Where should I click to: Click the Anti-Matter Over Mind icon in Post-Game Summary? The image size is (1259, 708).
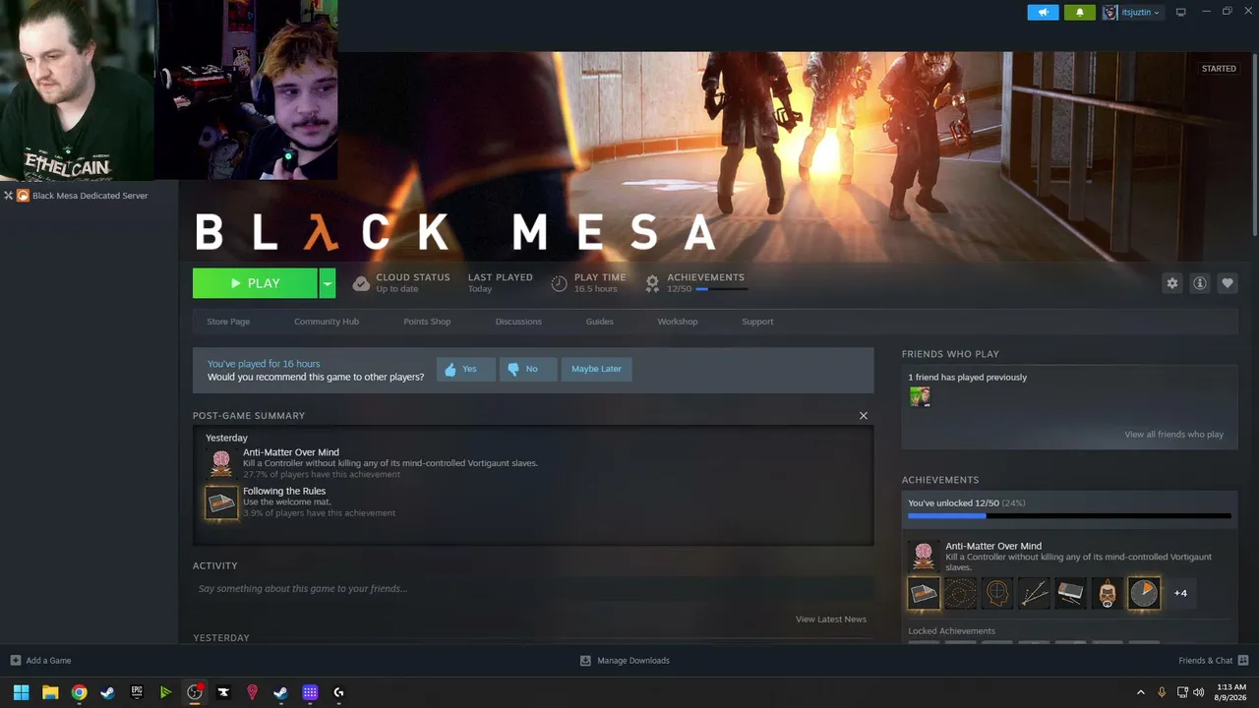(x=221, y=463)
